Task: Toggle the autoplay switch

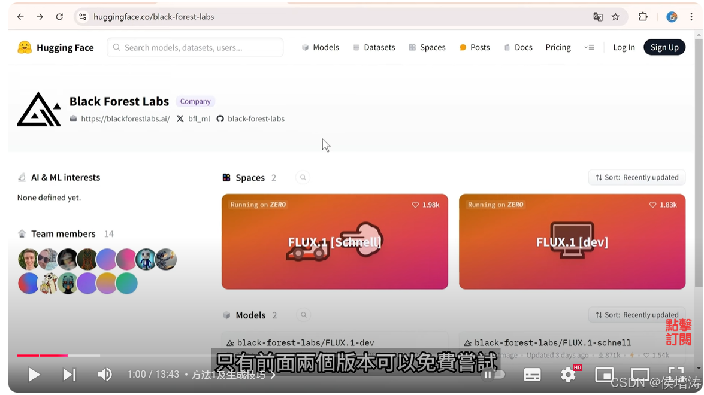Action: coord(494,375)
